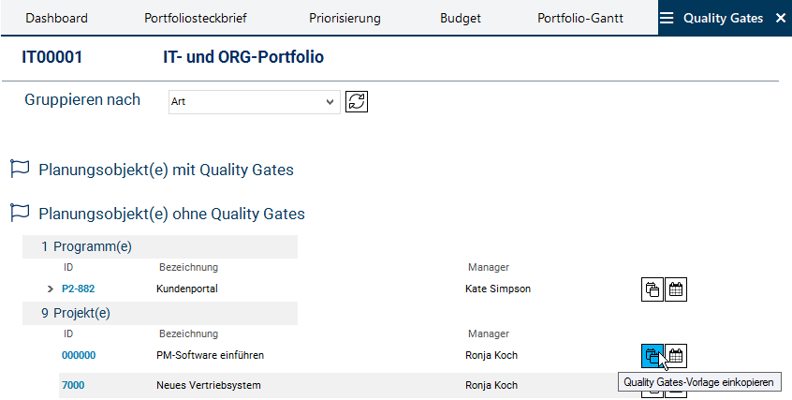Open the calendar icon for PM-Software einführen
The width and height of the screenshot is (792, 400).
676,355
